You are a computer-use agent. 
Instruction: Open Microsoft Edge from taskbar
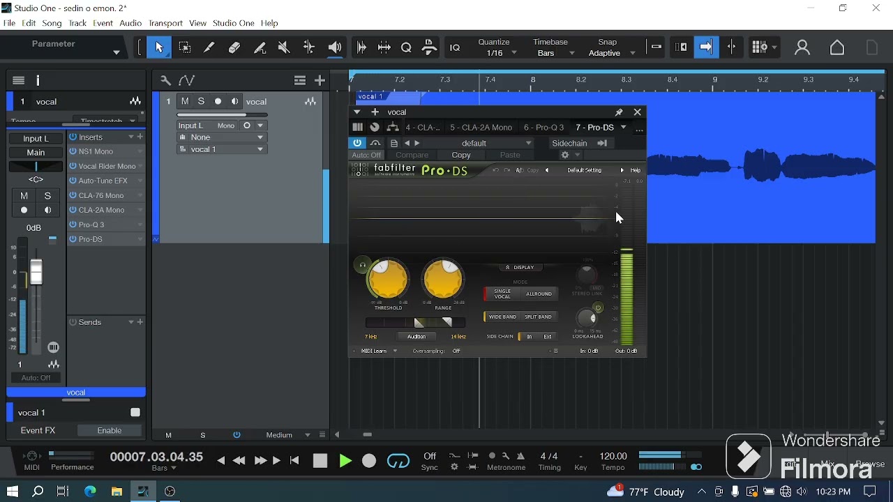click(x=91, y=492)
